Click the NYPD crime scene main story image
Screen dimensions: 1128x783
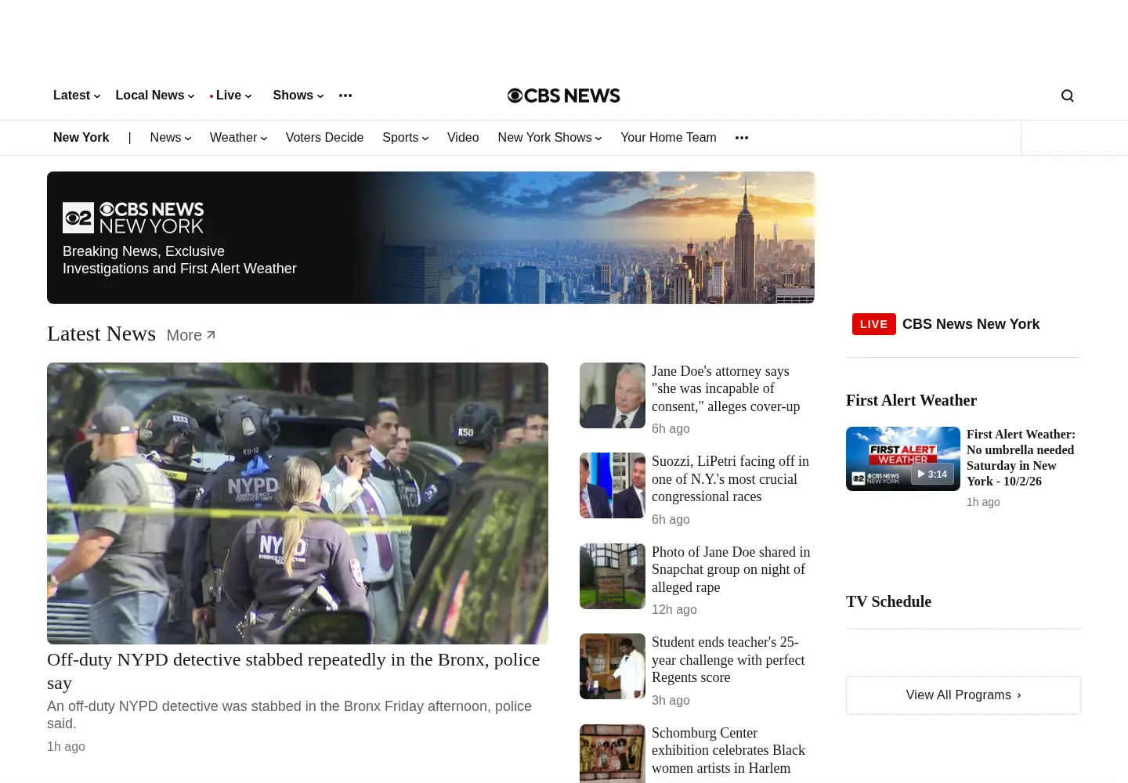(x=298, y=503)
